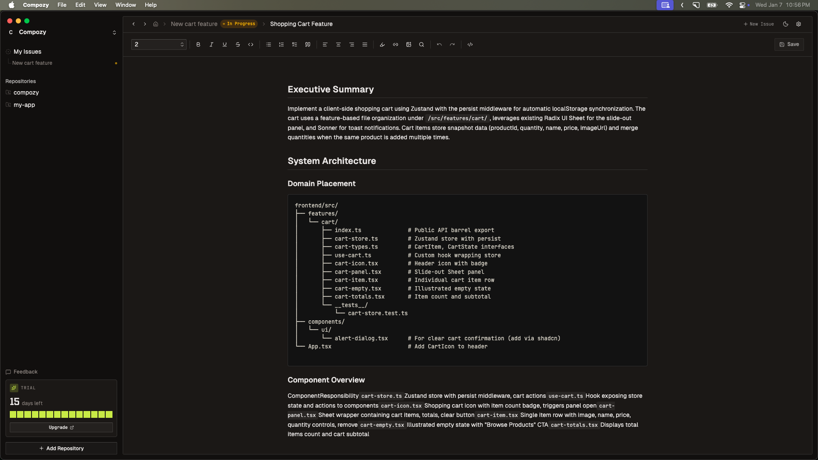Open the In Progress status badge

(x=239, y=24)
